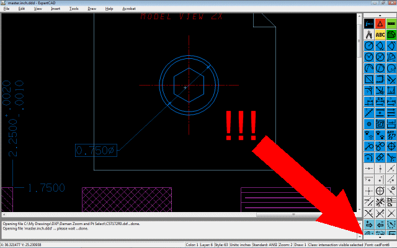The width and height of the screenshot is (397, 248).
Task: Select the circle by center-radius tool
Action: 369,46
